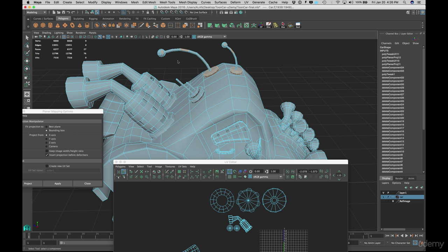448x252 pixels.
Task: Click No Live Surface field
Action: (x=198, y=12)
